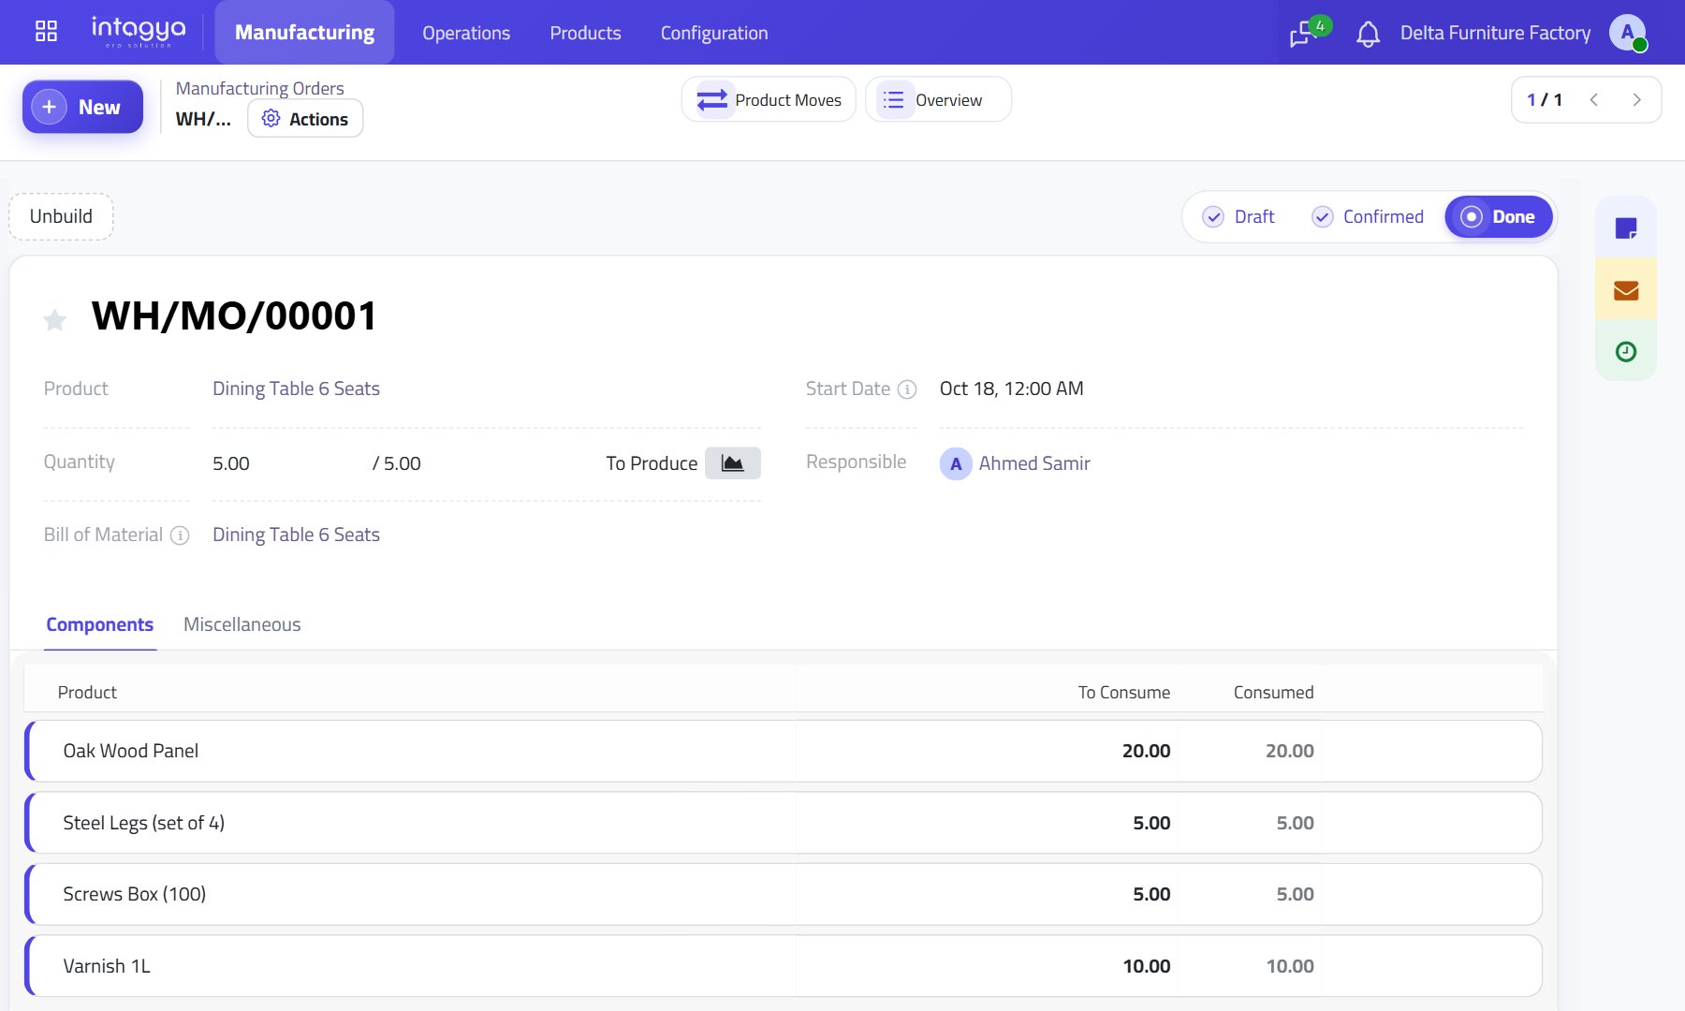This screenshot has height=1011, width=1685.
Task: Open the Product Moves smart button
Action: click(x=769, y=99)
